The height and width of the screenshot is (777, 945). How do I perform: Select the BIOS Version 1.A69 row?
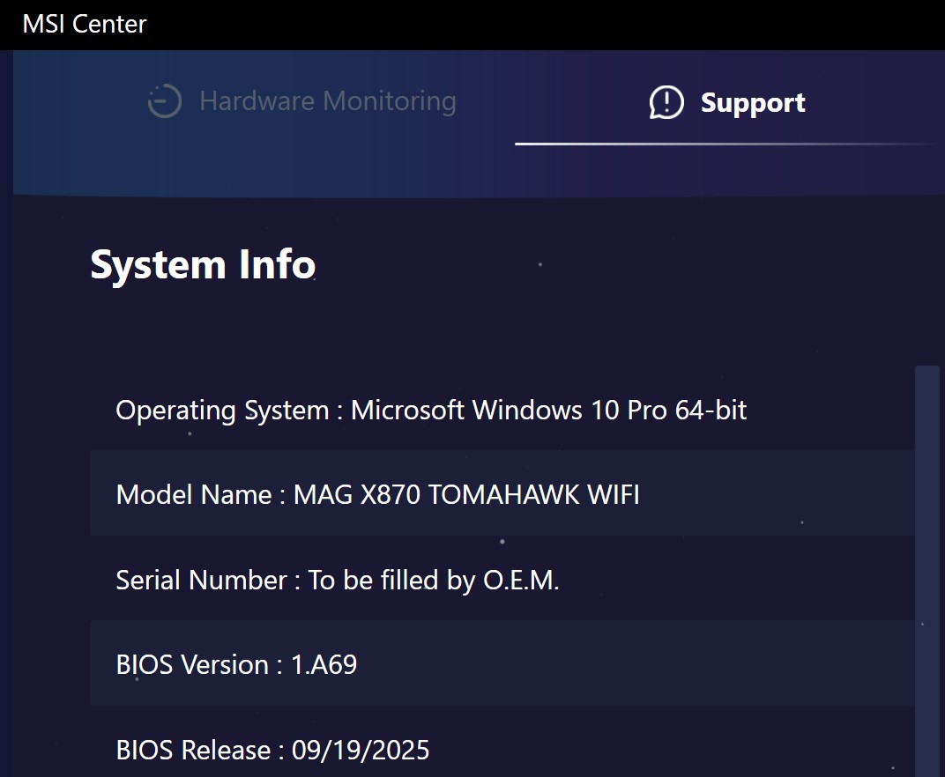tap(502, 663)
